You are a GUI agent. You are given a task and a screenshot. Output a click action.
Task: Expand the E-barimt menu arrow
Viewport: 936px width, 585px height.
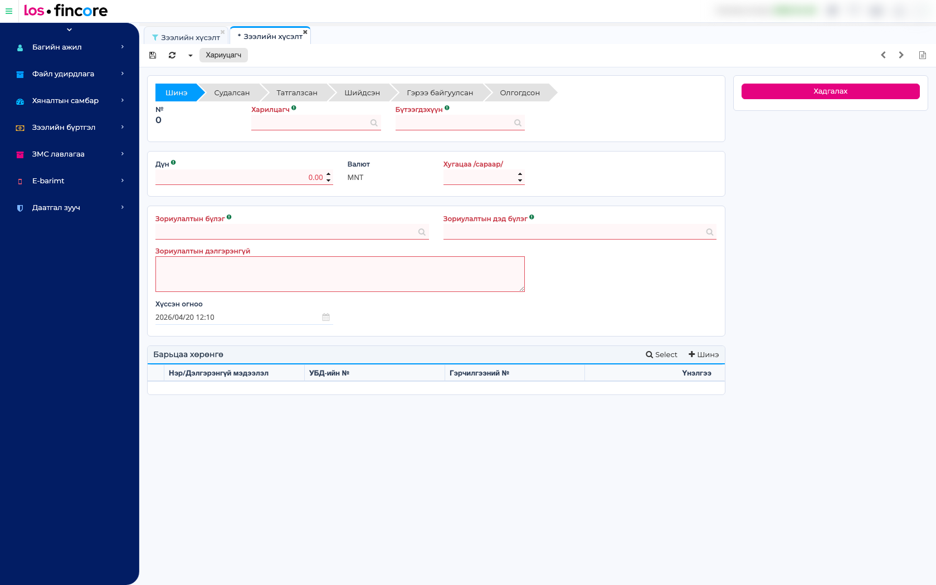click(x=123, y=181)
